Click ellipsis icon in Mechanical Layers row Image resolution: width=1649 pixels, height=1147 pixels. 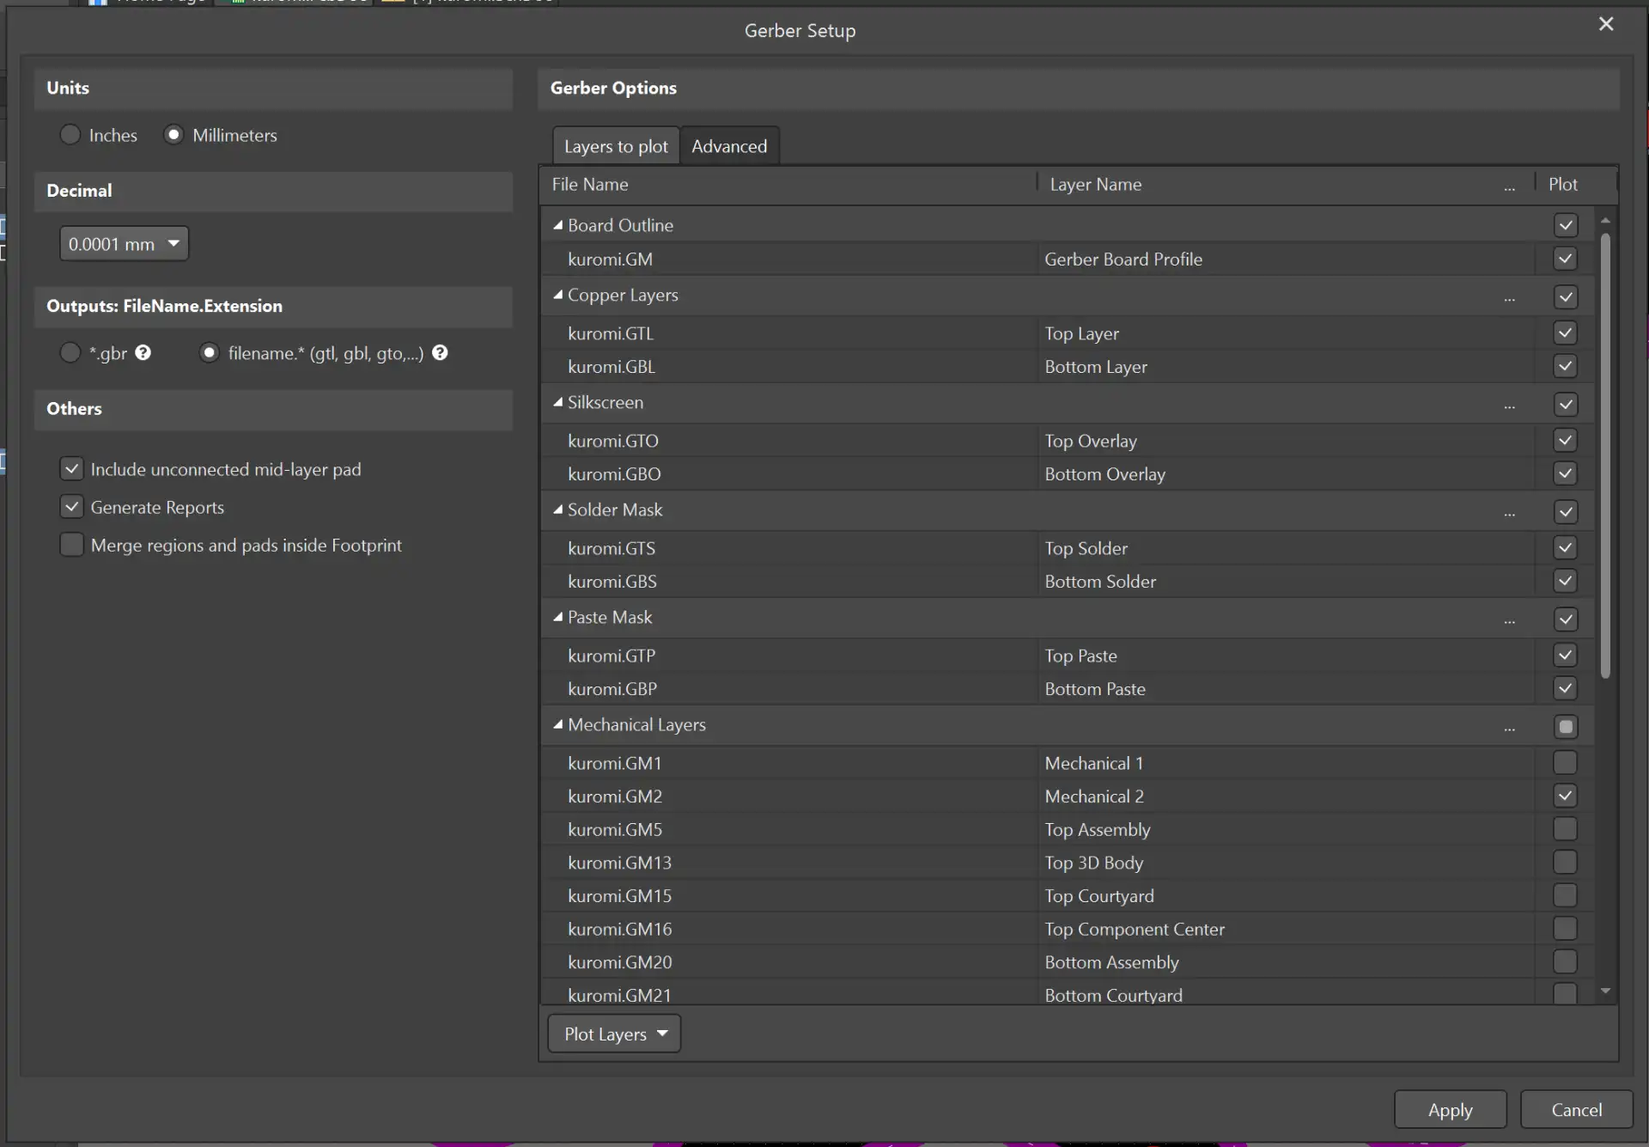(x=1509, y=729)
